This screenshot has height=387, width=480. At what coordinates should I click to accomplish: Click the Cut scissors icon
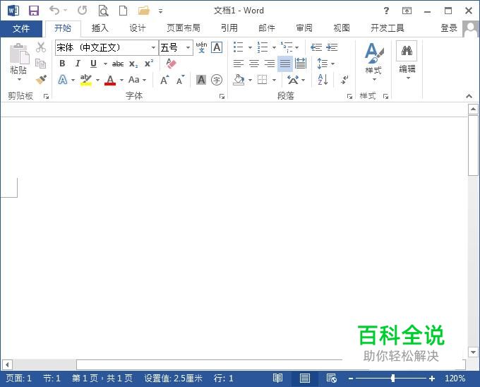[41, 47]
